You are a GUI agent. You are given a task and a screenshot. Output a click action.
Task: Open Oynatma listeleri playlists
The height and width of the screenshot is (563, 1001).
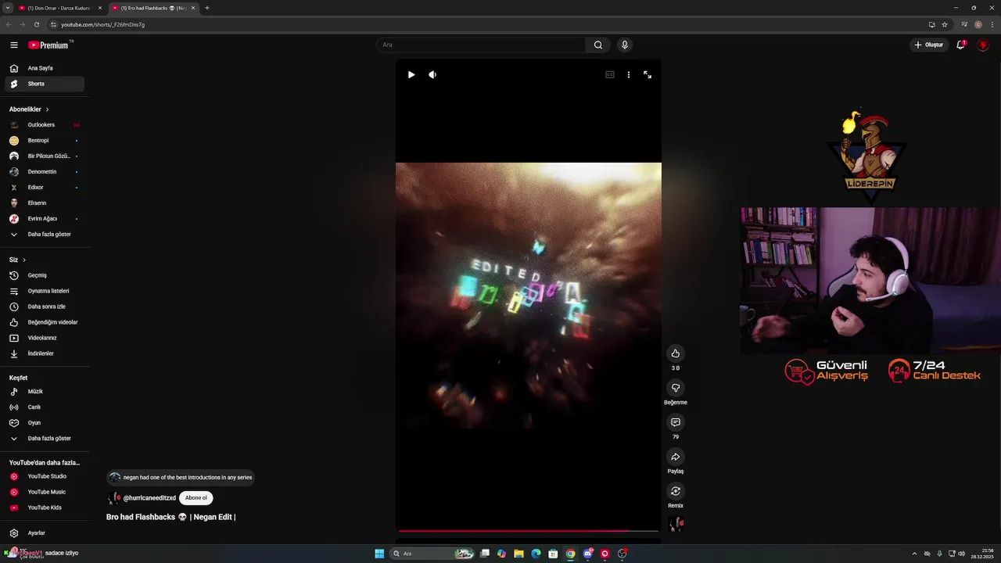click(x=45, y=291)
